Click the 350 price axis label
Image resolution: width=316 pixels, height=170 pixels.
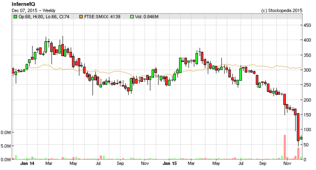307,55
